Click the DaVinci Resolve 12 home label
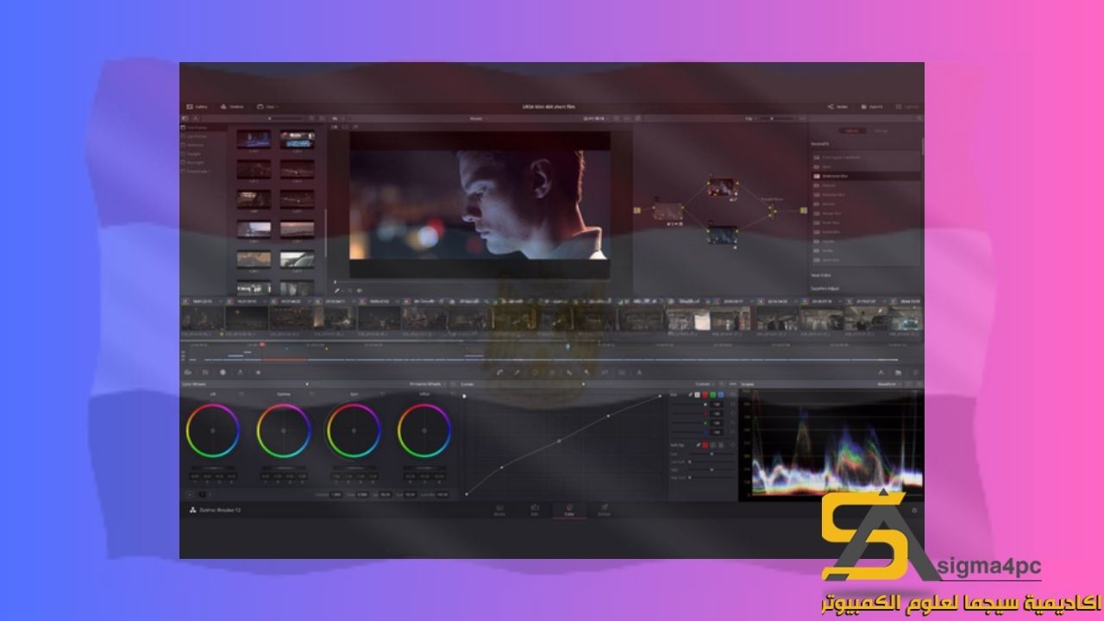1104x621 pixels. pyautogui.click(x=217, y=510)
